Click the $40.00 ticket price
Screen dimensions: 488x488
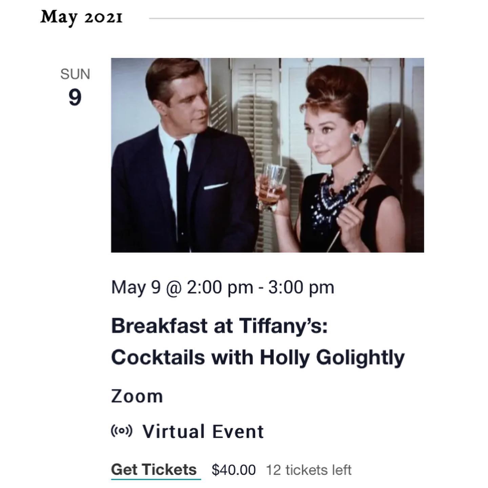coord(233,470)
